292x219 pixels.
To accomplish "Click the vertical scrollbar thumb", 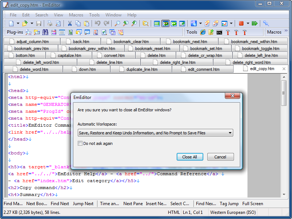I will point(284,93).
